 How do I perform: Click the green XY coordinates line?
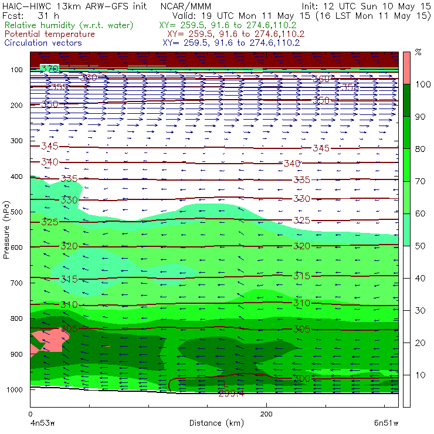(228, 25)
